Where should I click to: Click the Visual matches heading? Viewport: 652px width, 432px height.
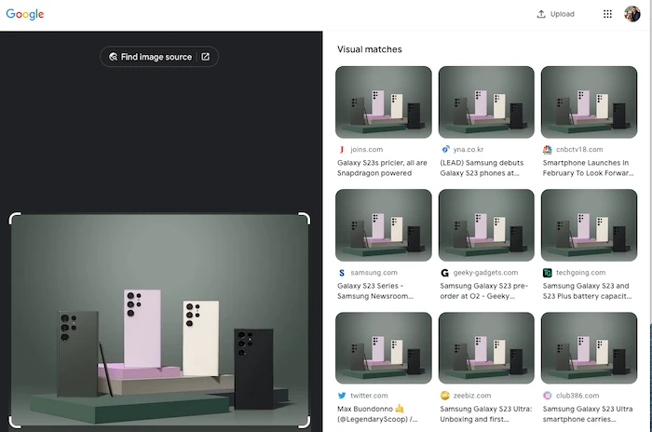tap(369, 49)
